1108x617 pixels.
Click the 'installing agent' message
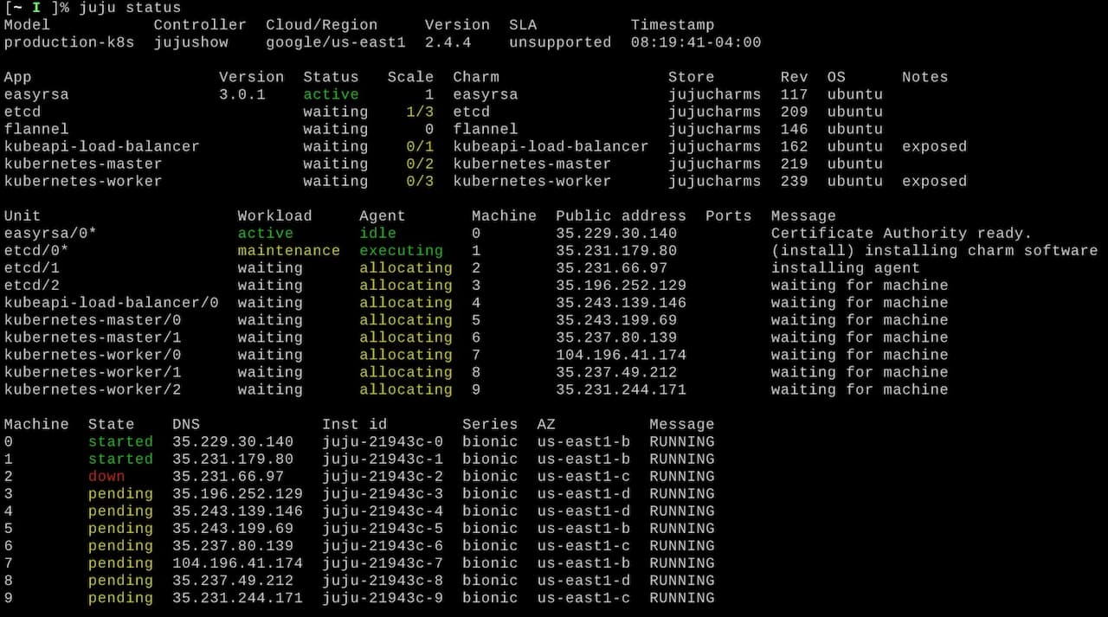tap(846, 267)
